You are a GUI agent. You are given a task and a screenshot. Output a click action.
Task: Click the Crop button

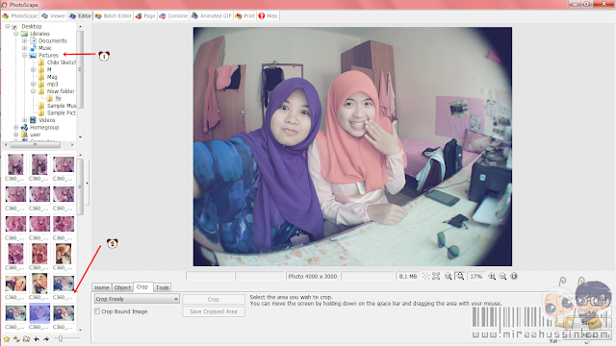214,299
